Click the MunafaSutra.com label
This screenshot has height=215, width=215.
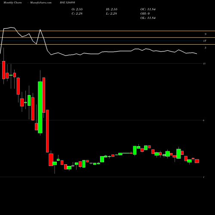[x=41, y=3]
